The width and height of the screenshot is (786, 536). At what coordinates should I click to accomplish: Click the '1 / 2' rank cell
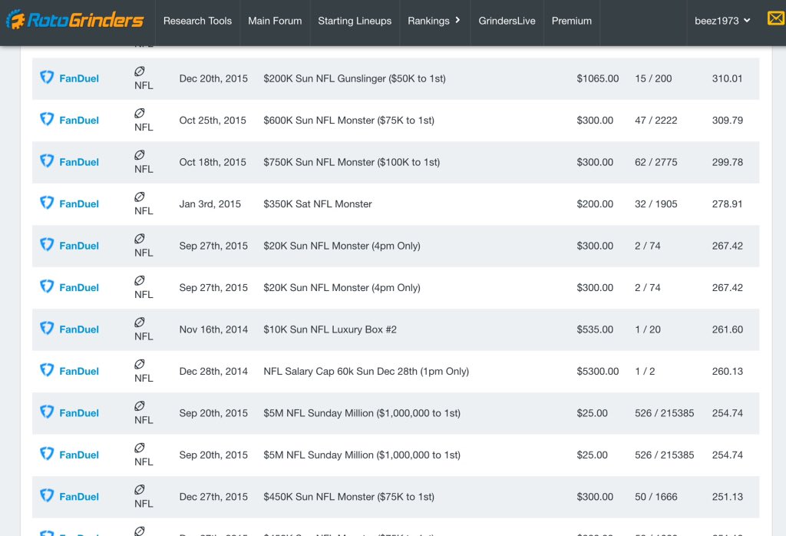click(645, 372)
